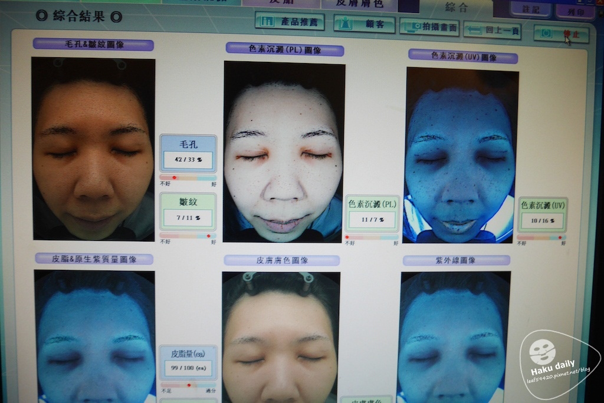Click the 色素沉澱(PL) score indicator bar
The width and height of the screenshot is (604, 403).
(372, 237)
